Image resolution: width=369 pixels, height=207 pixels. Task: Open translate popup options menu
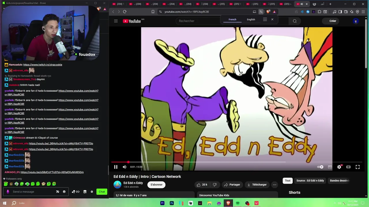265,20
